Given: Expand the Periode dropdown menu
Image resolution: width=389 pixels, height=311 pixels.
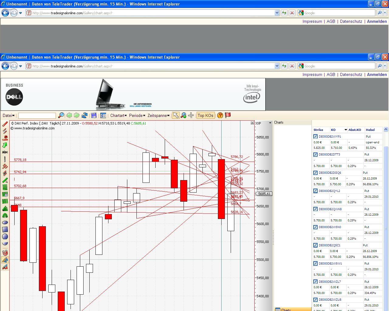Looking at the screenshot, I should (137, 115).
